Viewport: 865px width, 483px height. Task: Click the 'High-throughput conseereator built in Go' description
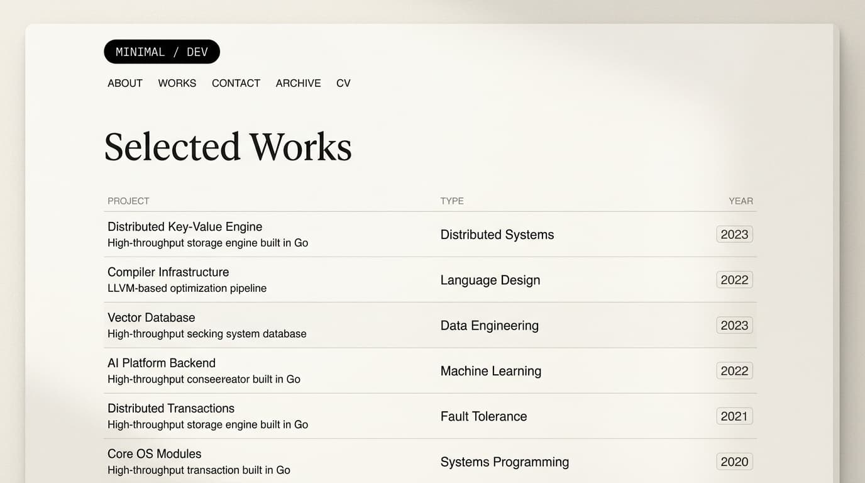coord(204,379)
